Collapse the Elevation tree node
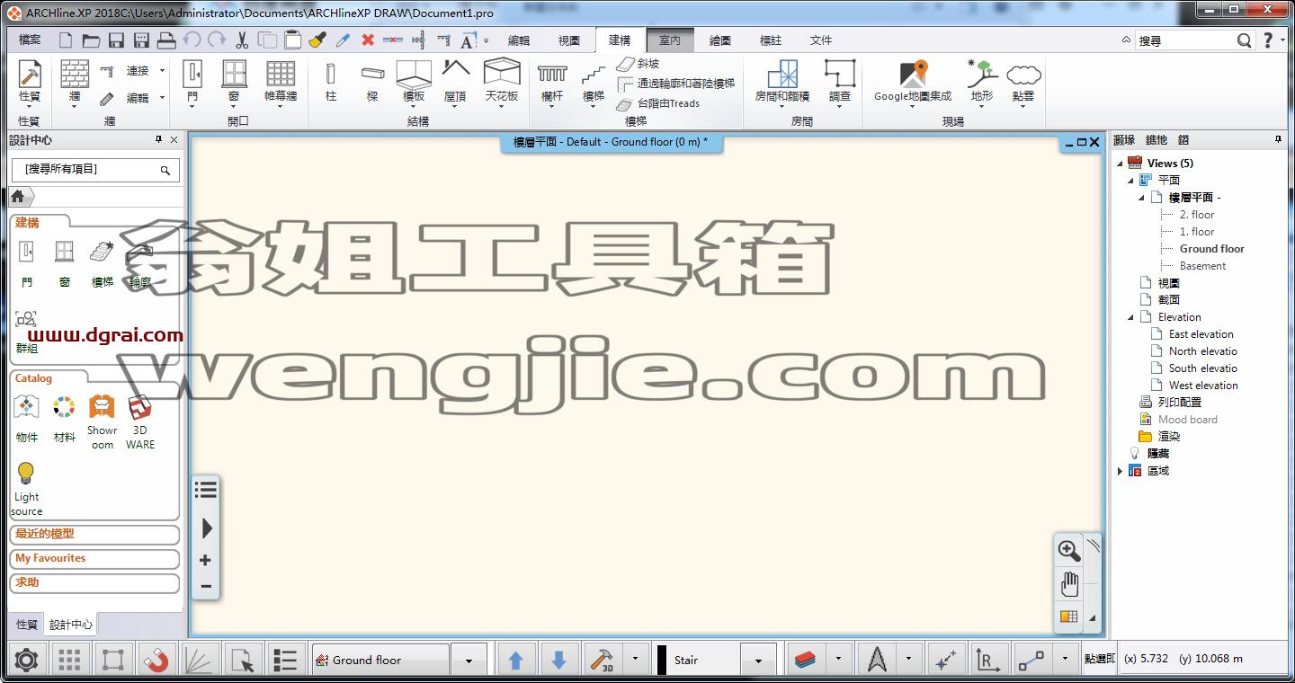Viewport: 1295px width, 683px height. point(1131,317)
